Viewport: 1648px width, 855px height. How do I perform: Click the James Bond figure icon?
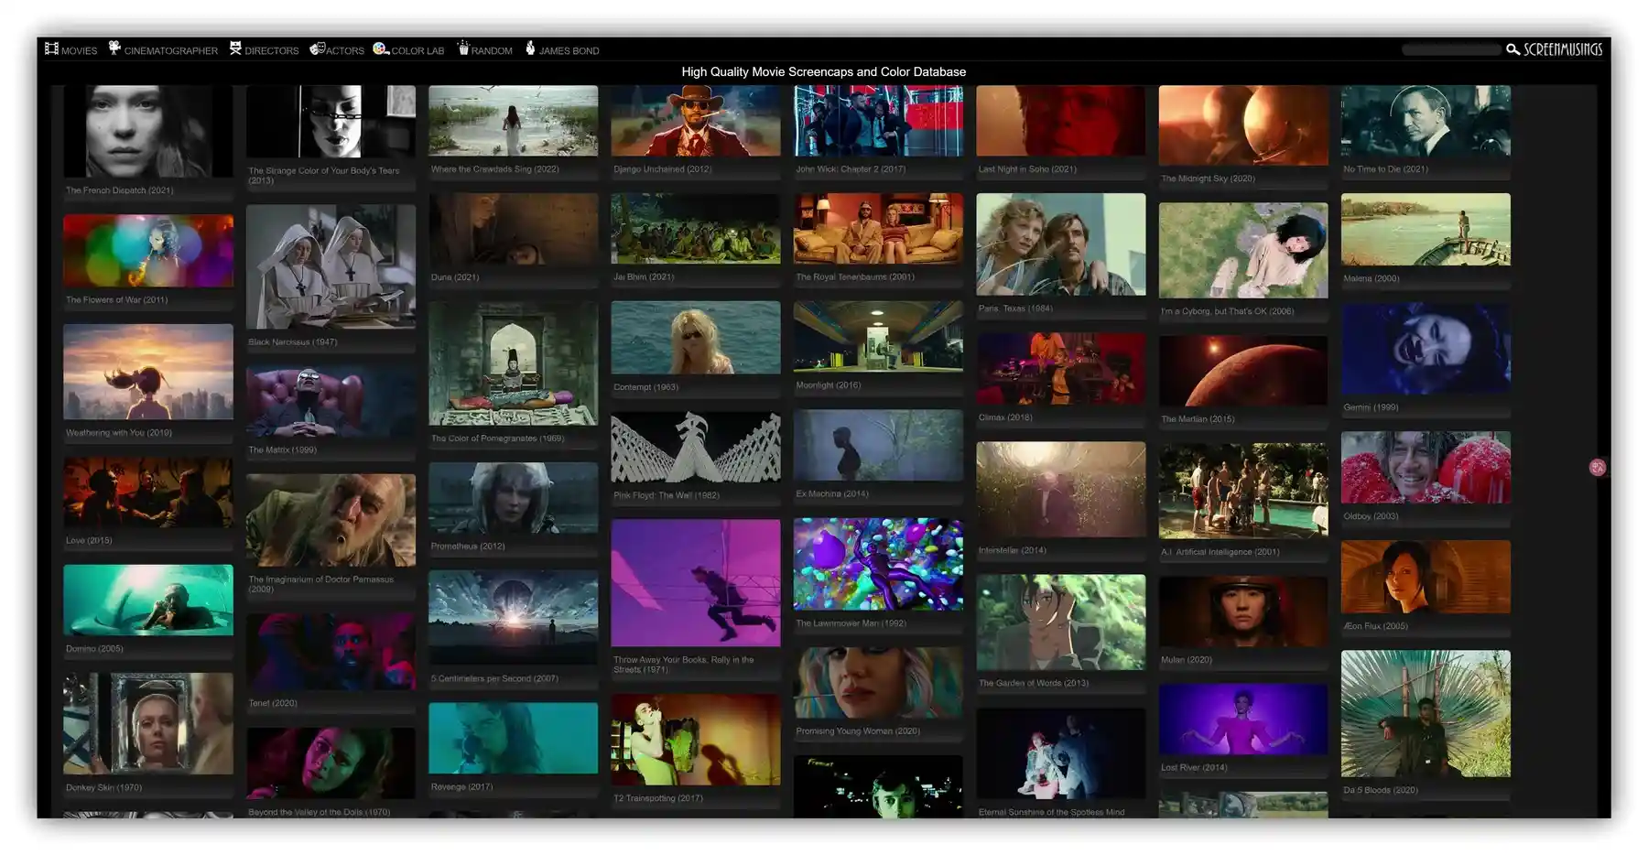pyautogui.click(x=530, y=48)
